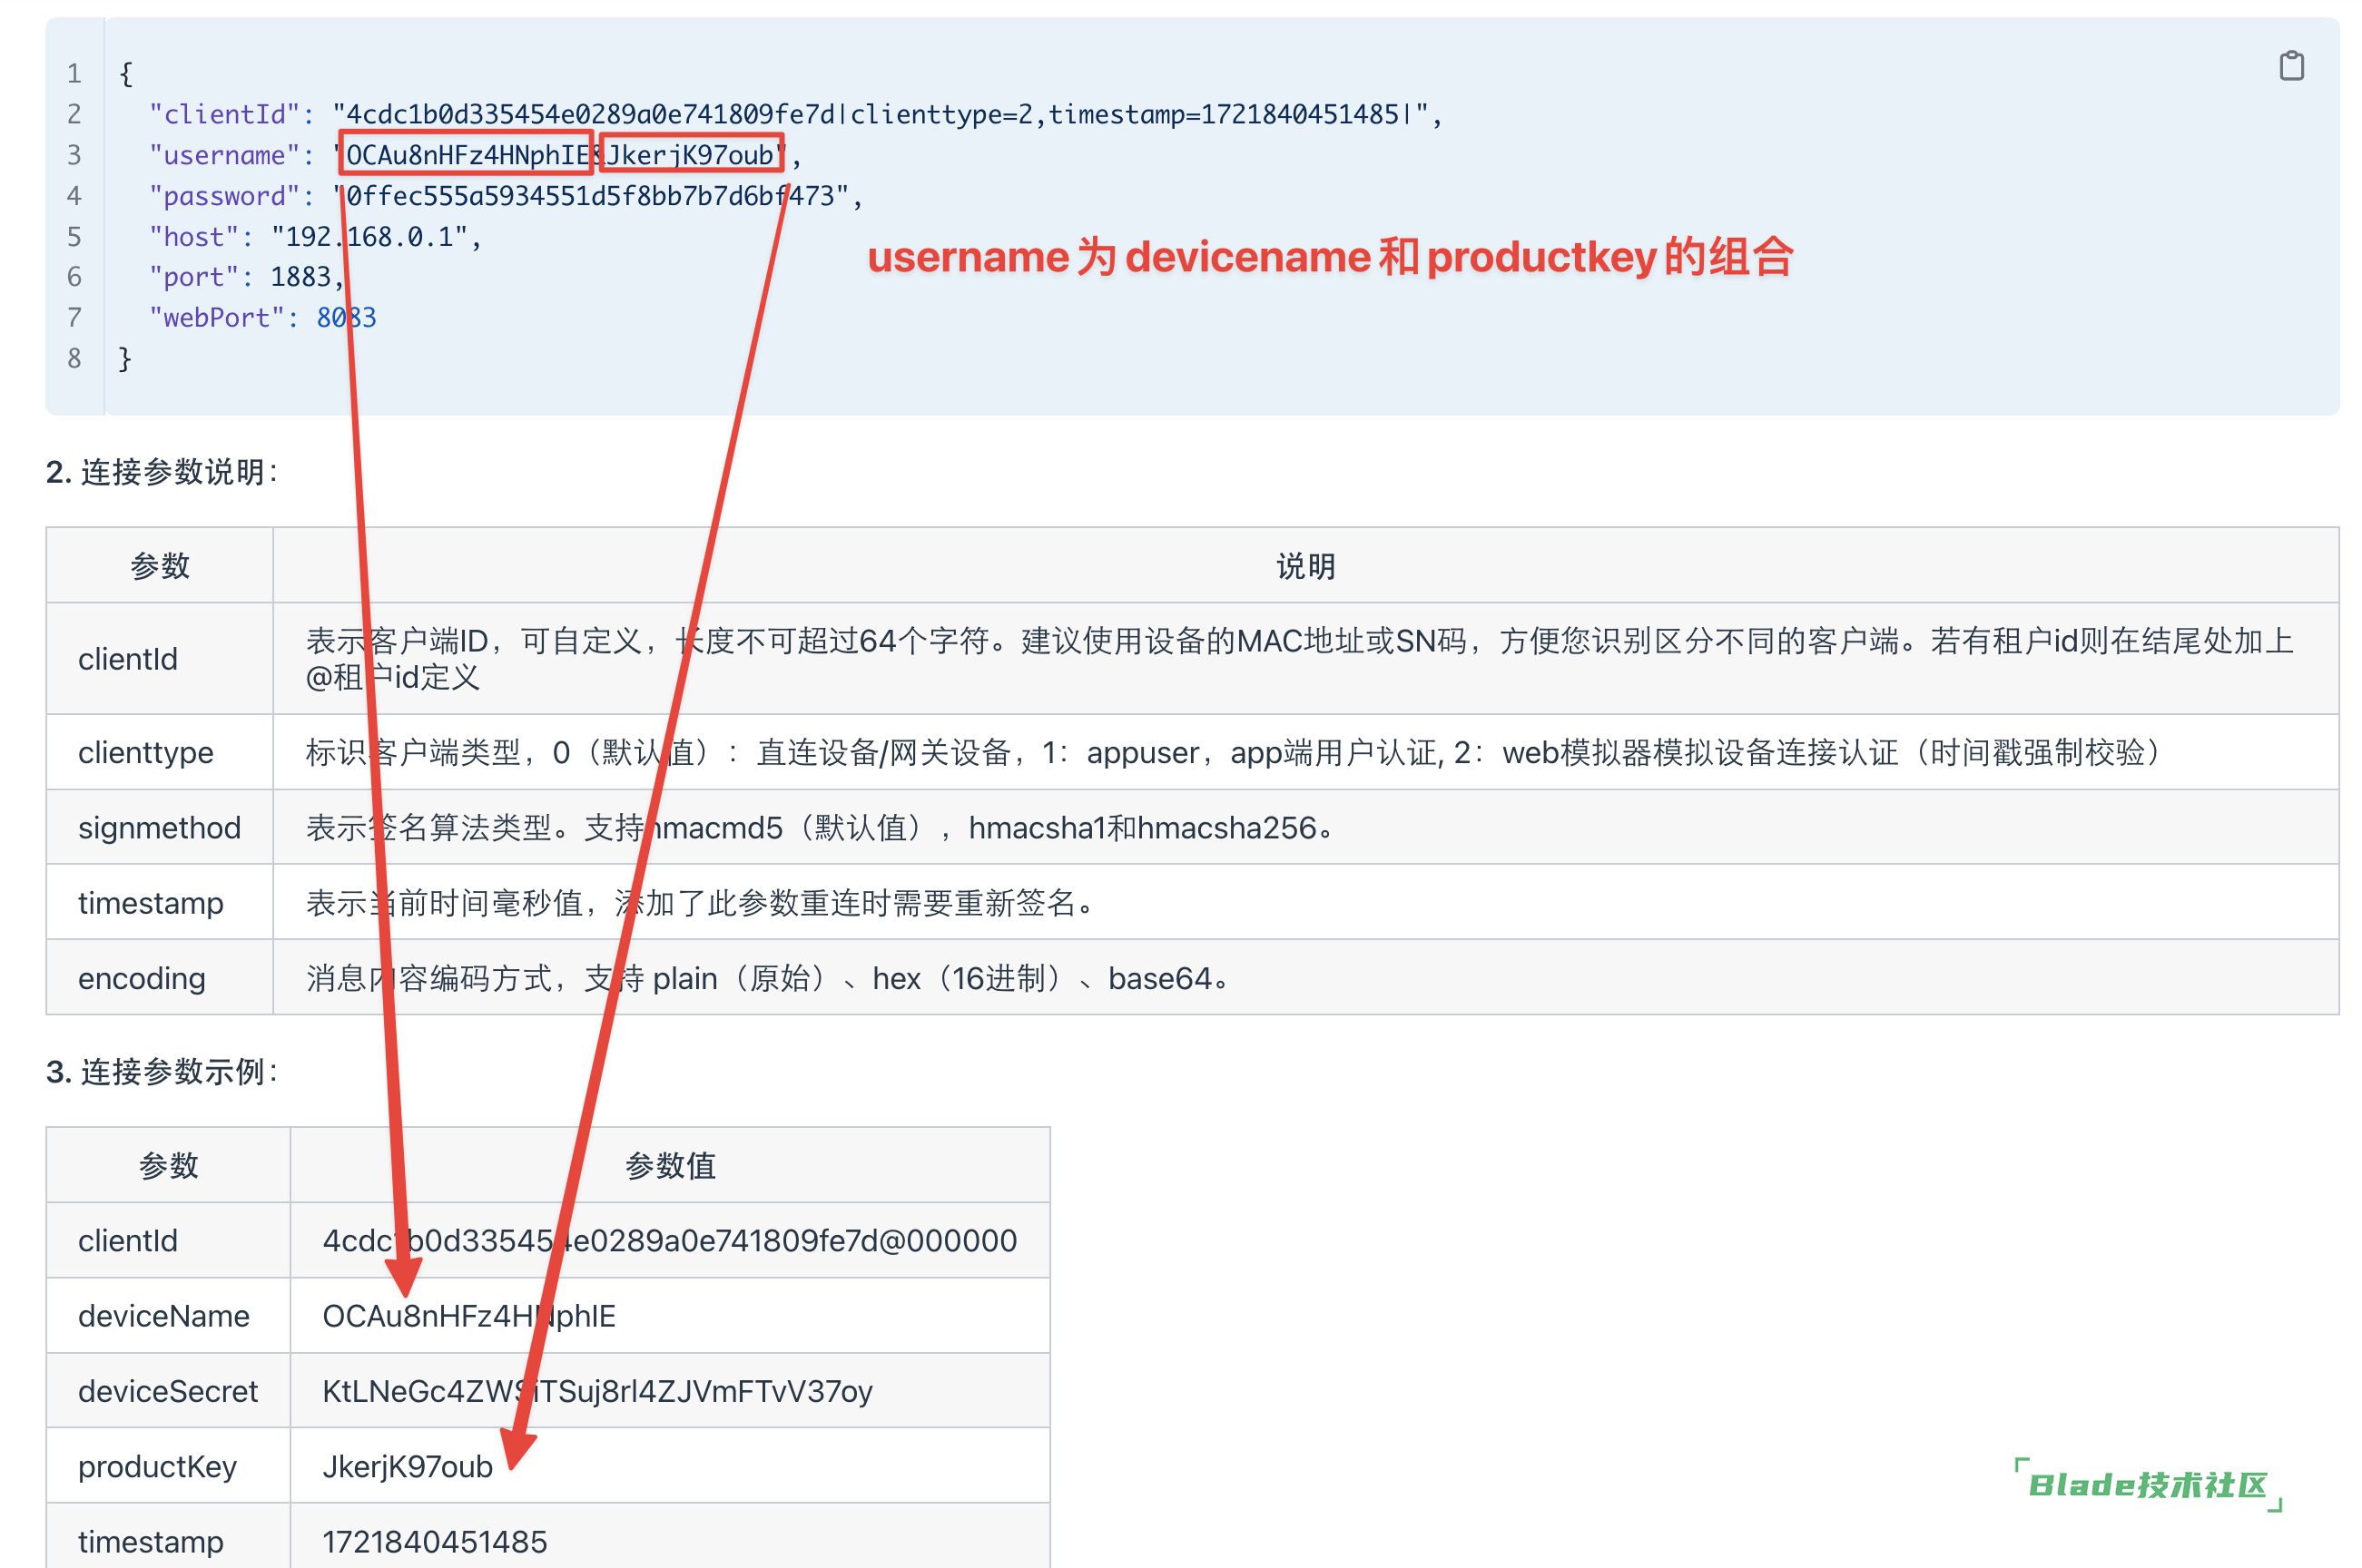Screen dimensions: 2362x1568
Task: Click the "port" value 1883
Action: [300, 277]
